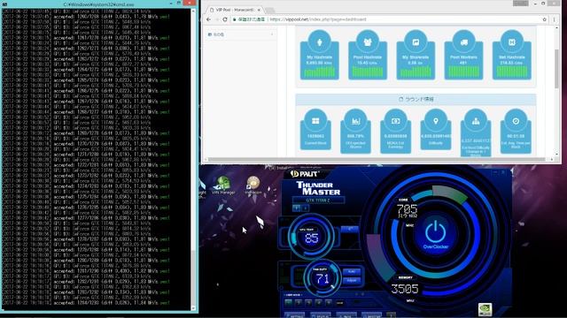Viewport: 567px width, 318px height.
Task: Click the core clock value 705
Action: click(x=407, y=208)
